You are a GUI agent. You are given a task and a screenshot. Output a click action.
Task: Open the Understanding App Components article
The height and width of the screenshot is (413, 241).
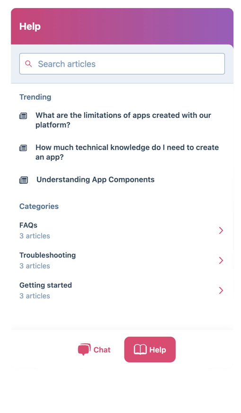(x=95, y=180)
